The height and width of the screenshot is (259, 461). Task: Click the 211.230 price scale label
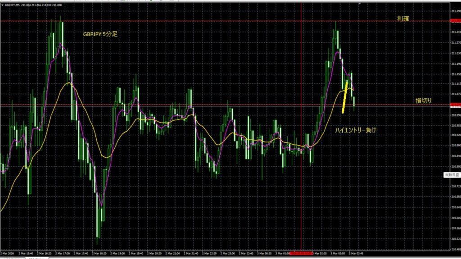click(x=456, y=53)
